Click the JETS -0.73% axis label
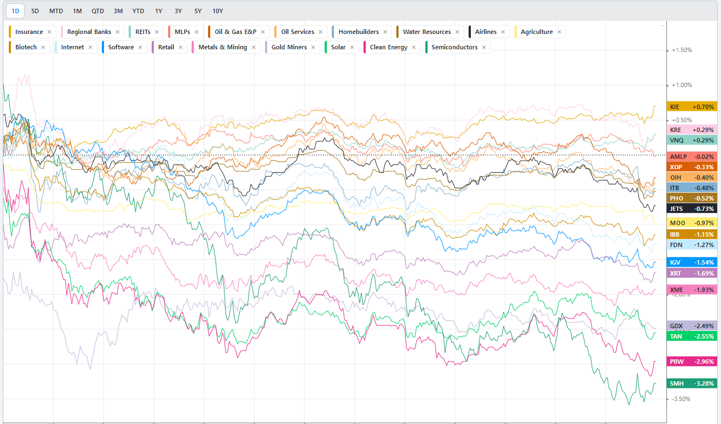Image resolution: width=721 pixels, height=424 pixels. [691, 209]
